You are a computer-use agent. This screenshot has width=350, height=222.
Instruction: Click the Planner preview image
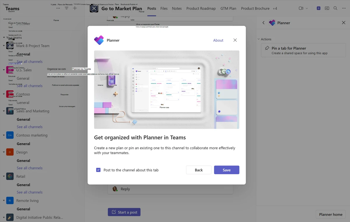tap(167, 89)
